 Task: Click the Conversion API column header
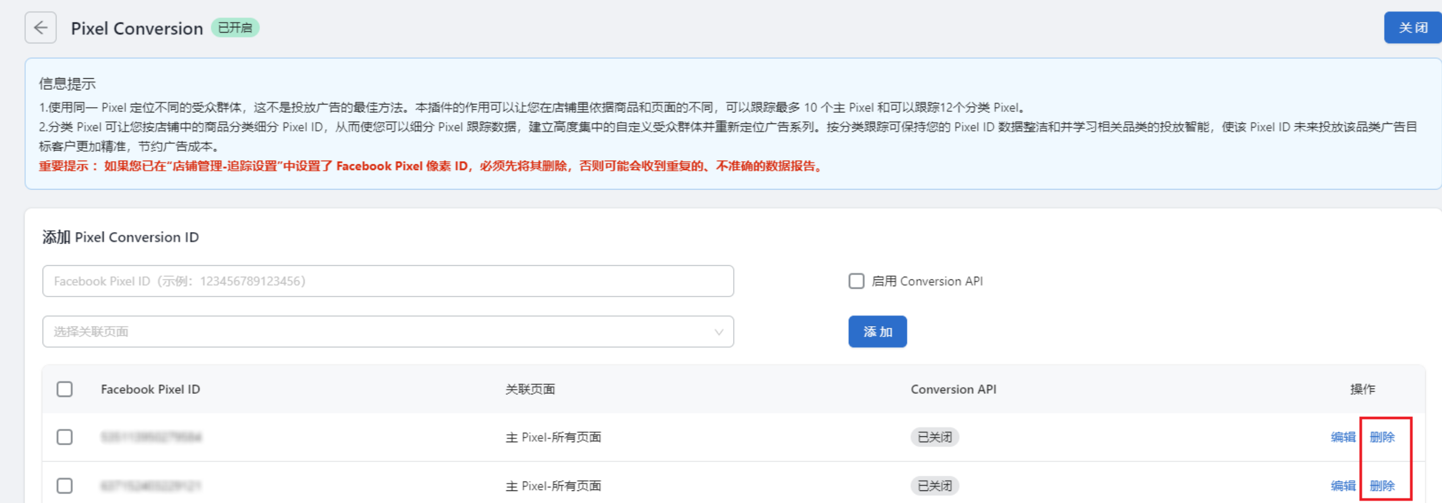click(953, 390)
